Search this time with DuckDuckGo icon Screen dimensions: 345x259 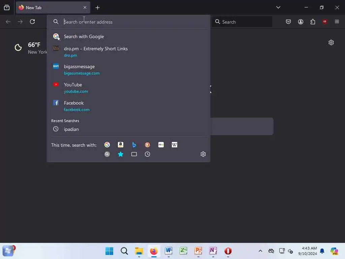148,145
